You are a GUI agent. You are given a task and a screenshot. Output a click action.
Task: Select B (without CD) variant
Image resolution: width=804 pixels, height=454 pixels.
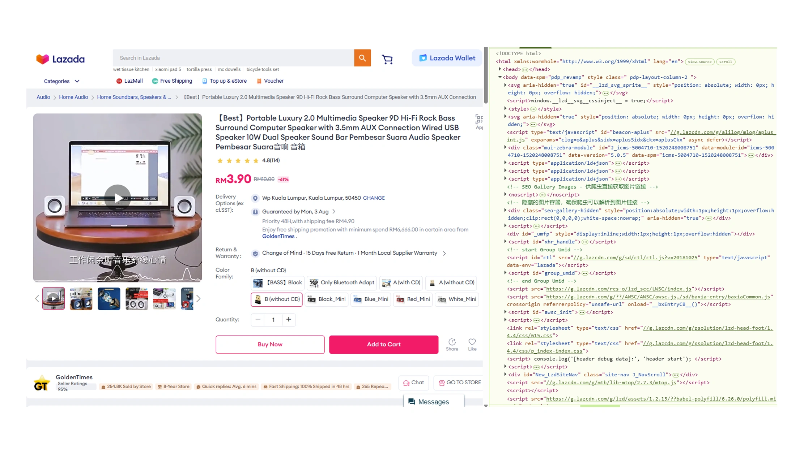tap(277, 299)
